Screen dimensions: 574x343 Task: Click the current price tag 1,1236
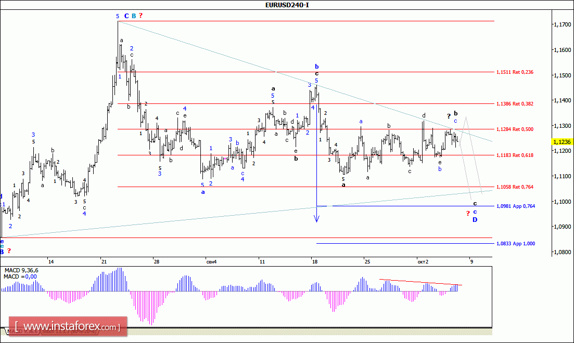tap(561, 141)
